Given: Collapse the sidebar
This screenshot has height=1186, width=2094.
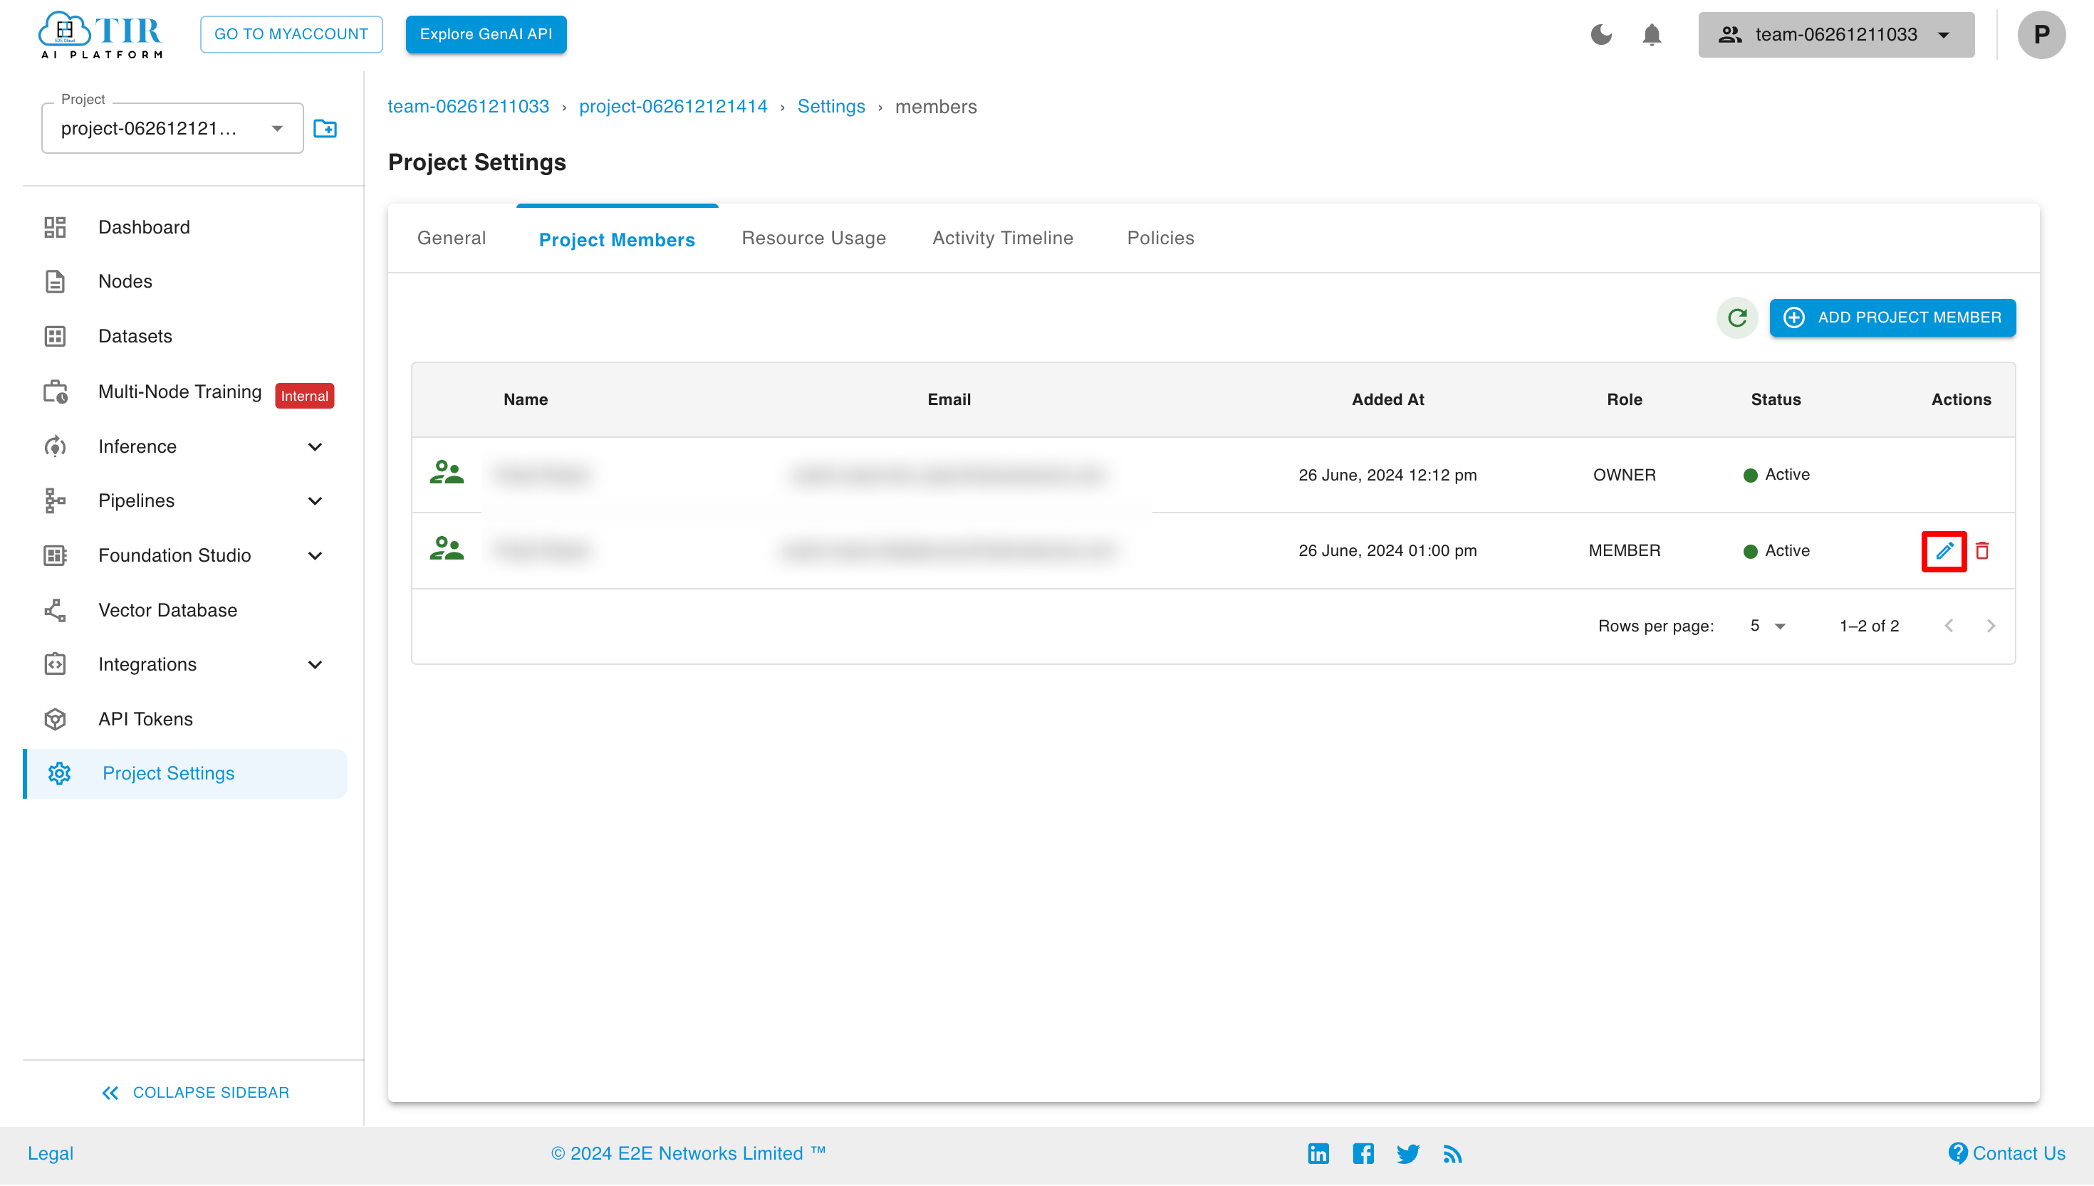Looking at the screenshot, I should pyautogui.click(x=194, y=1092).
